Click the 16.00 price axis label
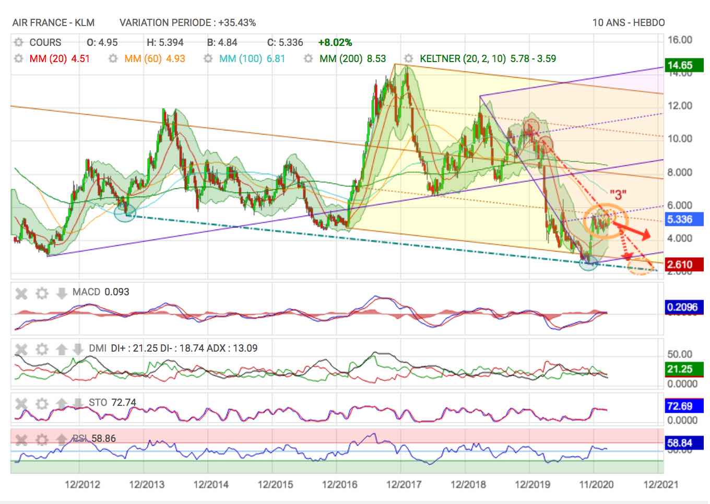Screen dimensions: 710x504 tap(680, 40)
